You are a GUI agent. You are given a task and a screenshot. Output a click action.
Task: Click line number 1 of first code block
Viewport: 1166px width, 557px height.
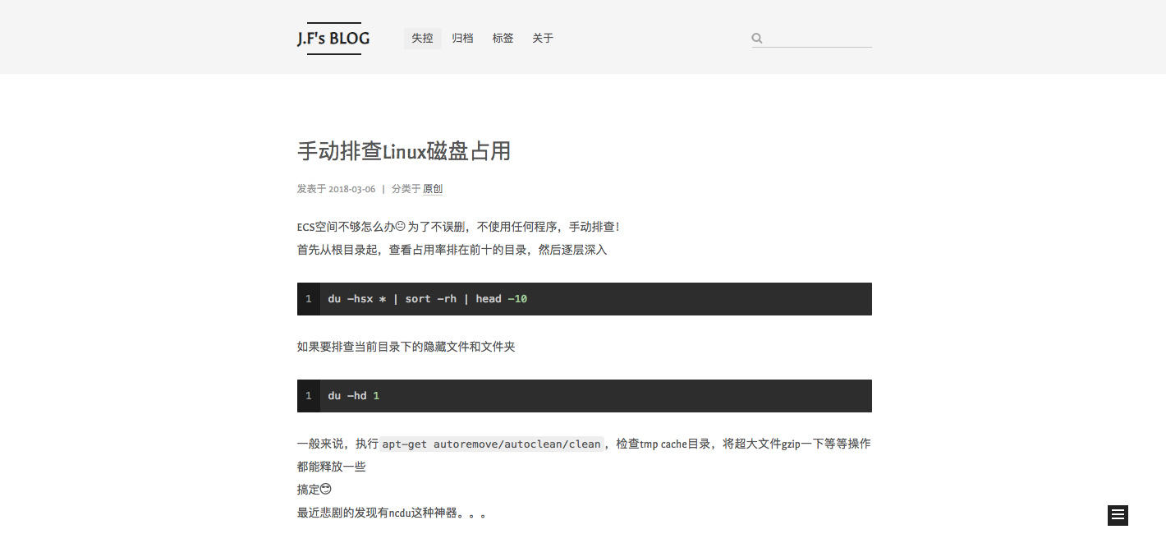[309, 299]
